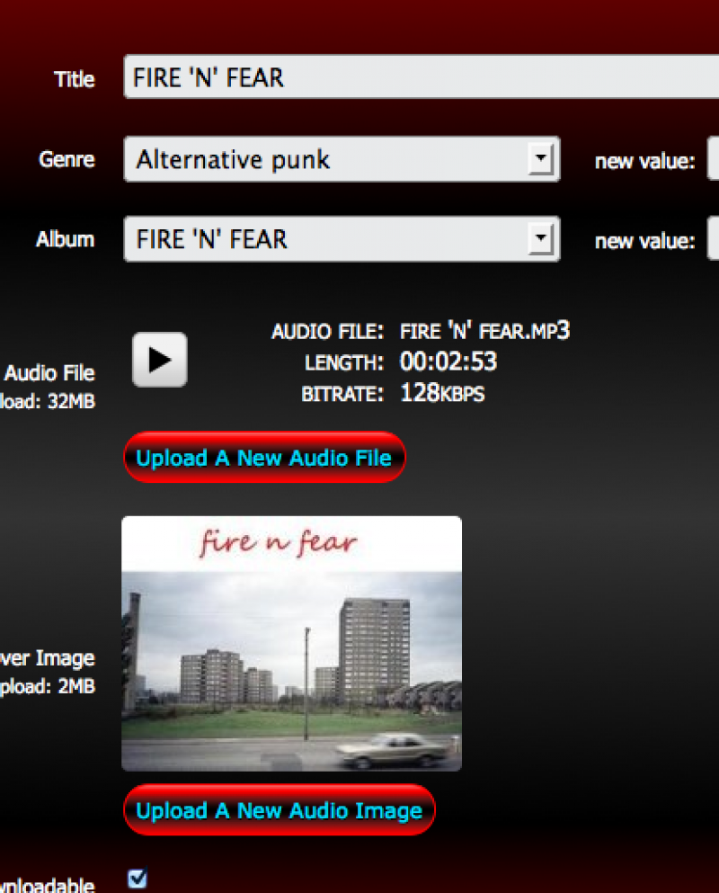Open the fire n fear cover image

pos(291,644)
